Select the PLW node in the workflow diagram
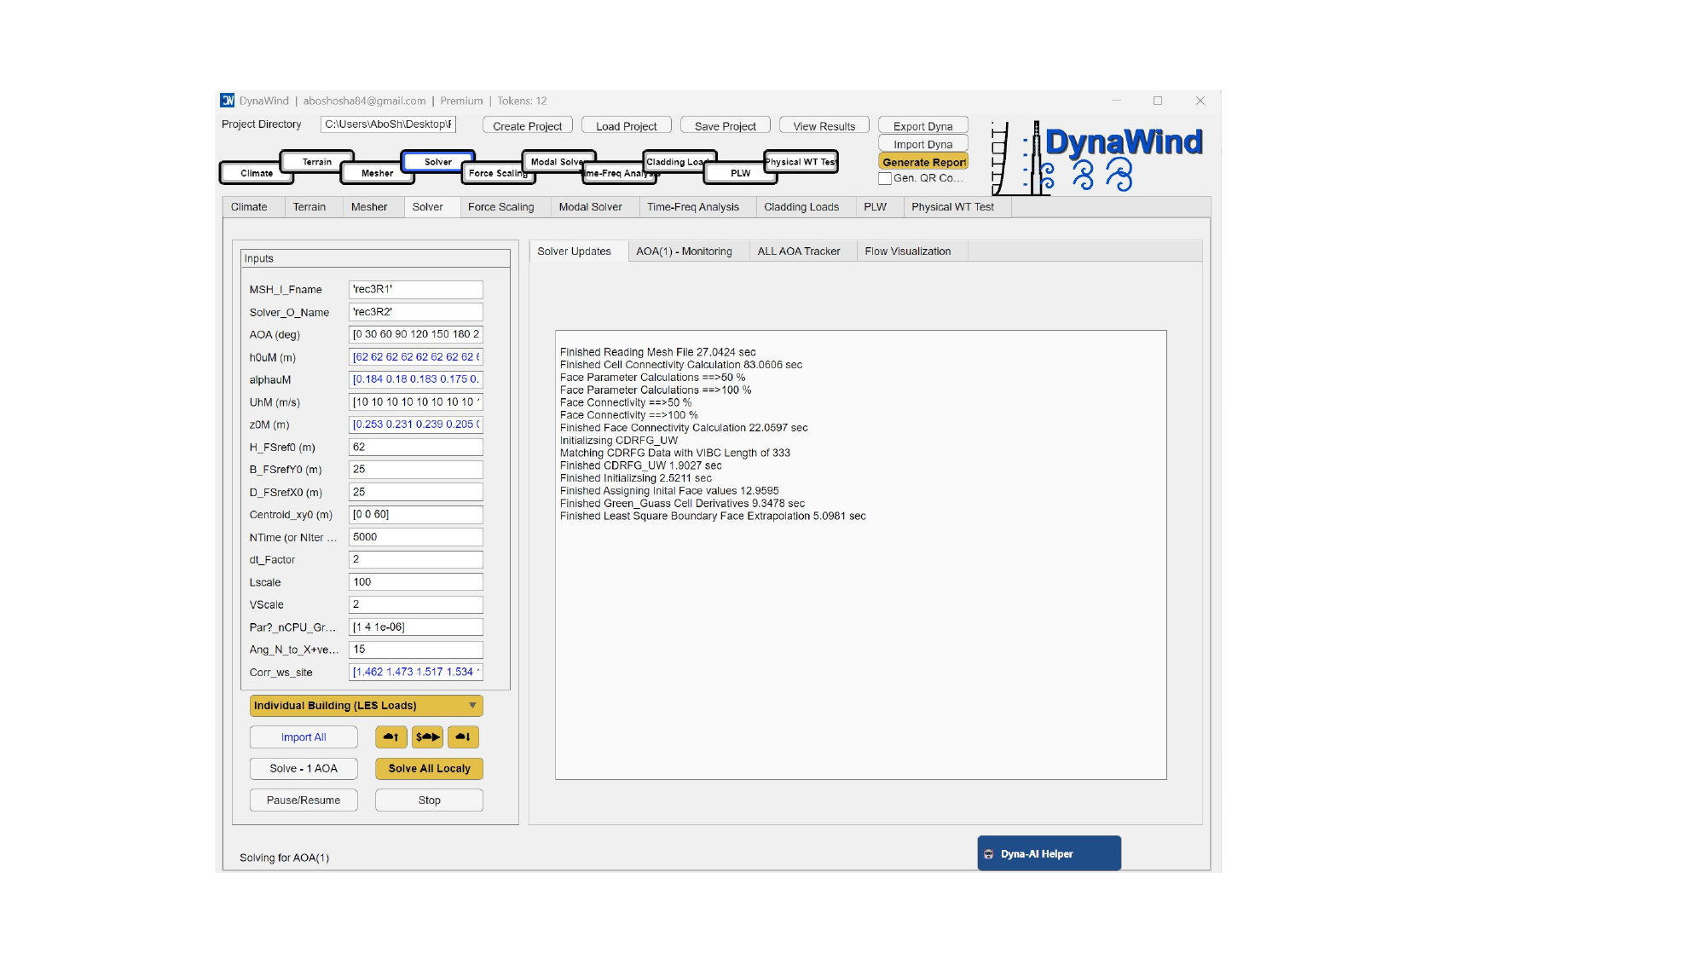The height and width of the screenshot is (959, 1706). click(739, 173)
